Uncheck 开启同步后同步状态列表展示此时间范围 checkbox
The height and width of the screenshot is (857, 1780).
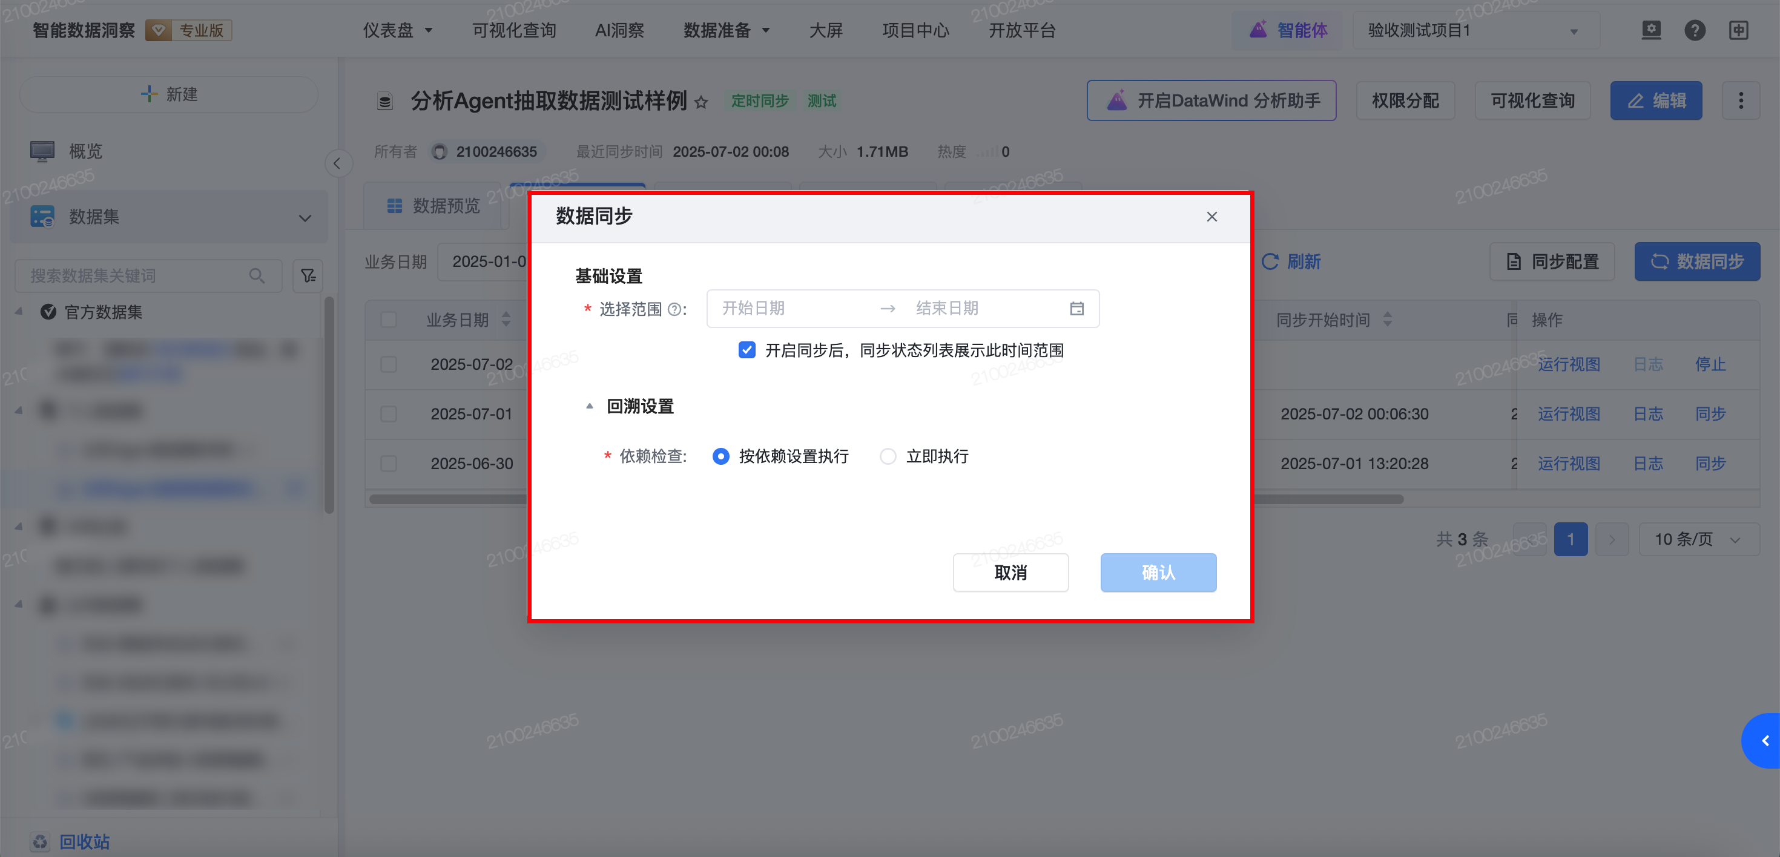click(x=747, y=350)
